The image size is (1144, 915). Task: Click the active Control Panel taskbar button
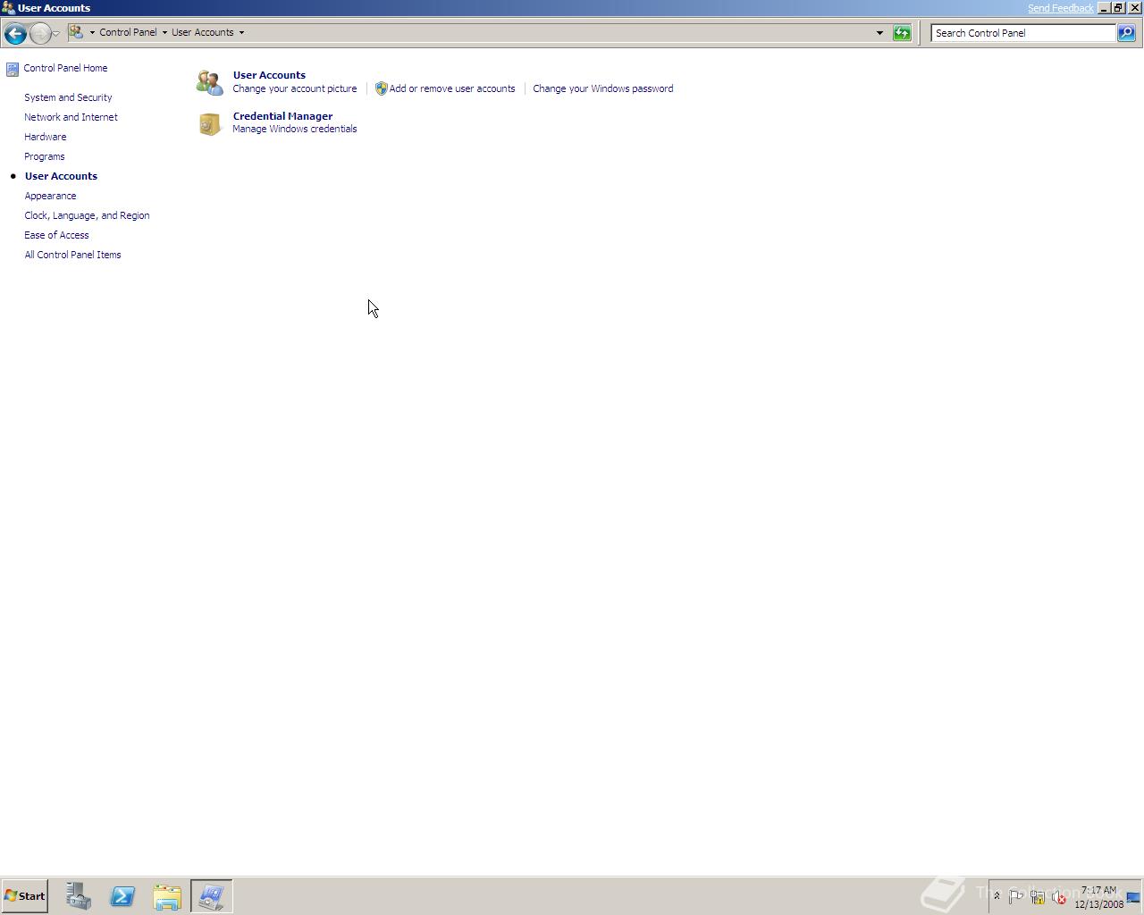(212, 896)
